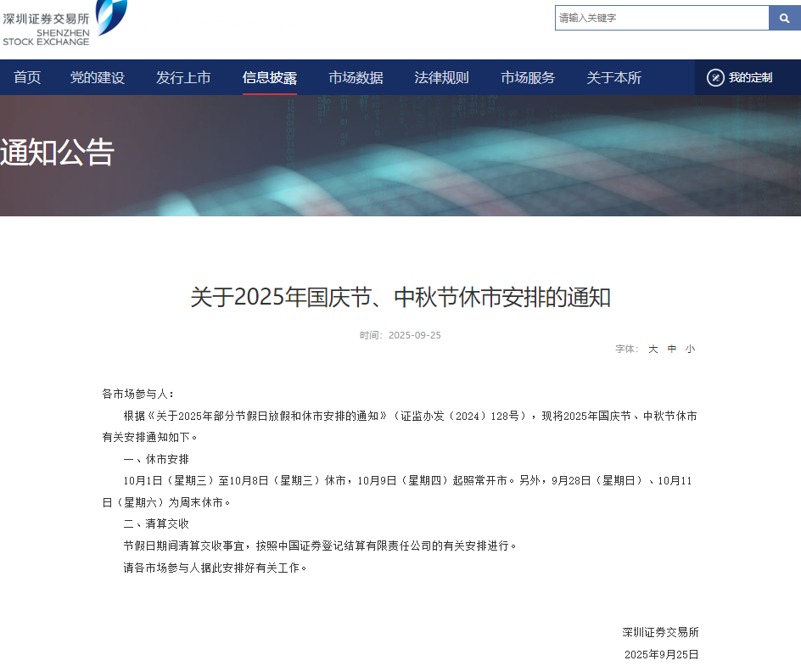This screenshot has width=801, height=666.
Task: Click the publish time 2025-09-25
Action: click(414, 335)
